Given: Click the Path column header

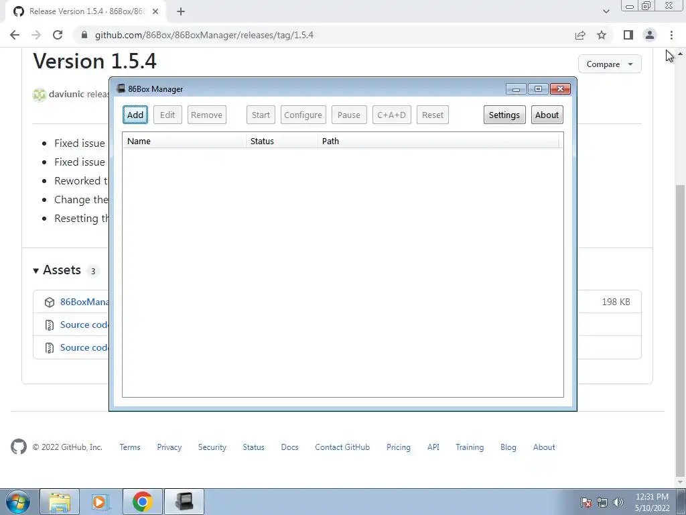Looking at the screenshot, I should [x=438, y=141].
